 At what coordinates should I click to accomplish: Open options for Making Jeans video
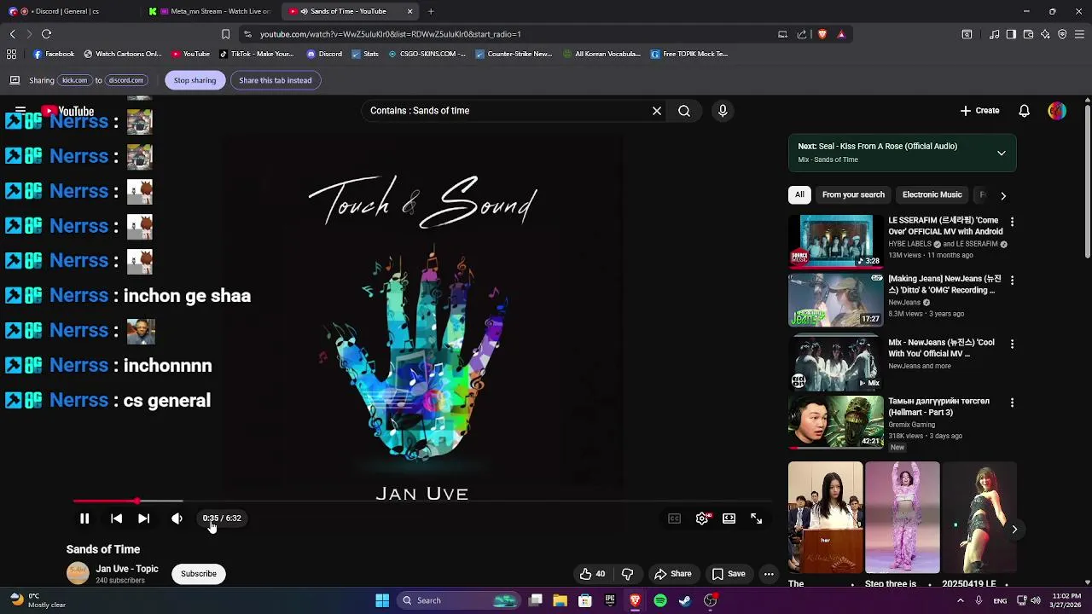[1012, 280]
